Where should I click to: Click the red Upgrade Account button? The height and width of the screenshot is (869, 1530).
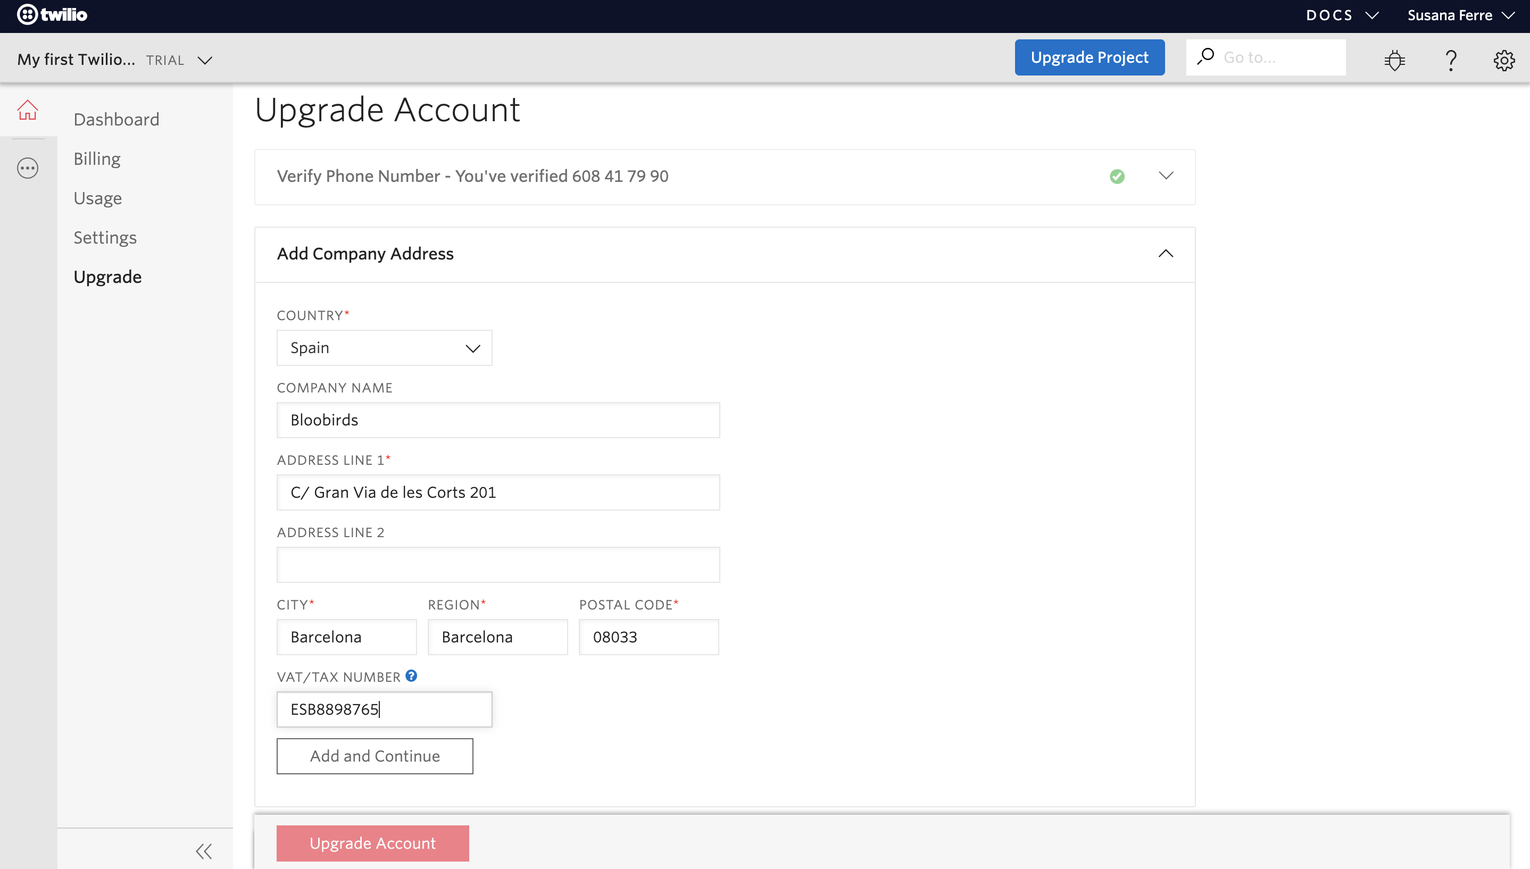click(372, 843)
